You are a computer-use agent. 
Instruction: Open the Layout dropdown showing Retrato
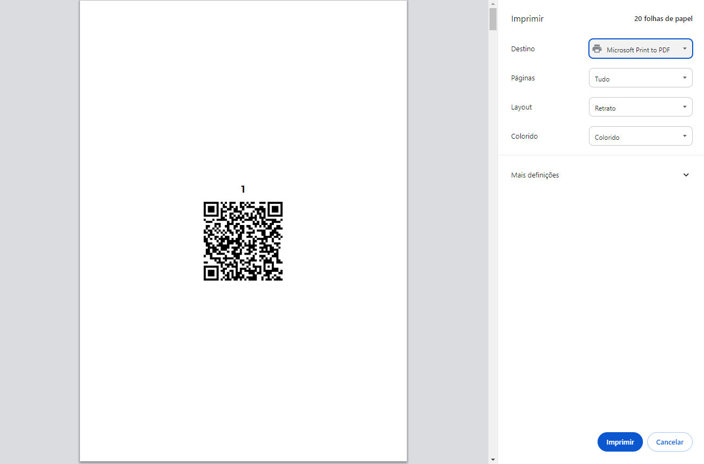tap(640, 107)
